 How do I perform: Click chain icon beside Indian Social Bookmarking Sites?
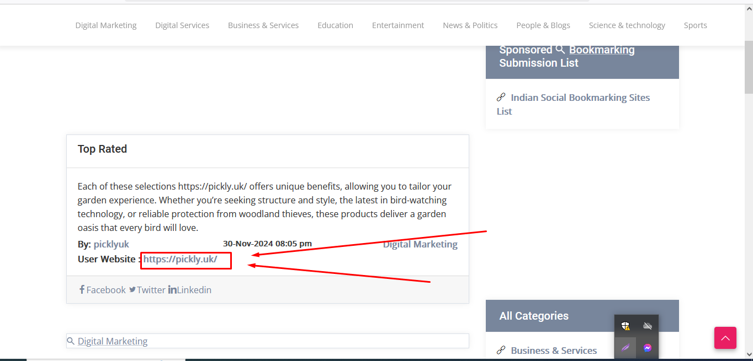tap(501, 98)
